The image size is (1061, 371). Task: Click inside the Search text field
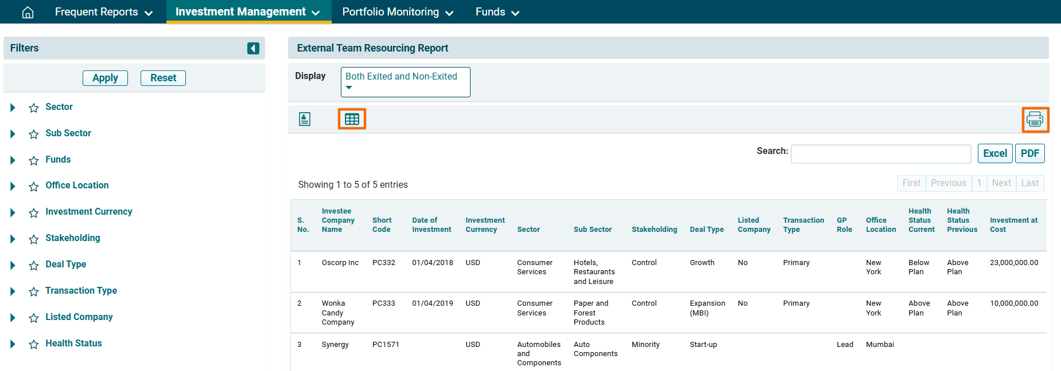[x=880, y=153]
